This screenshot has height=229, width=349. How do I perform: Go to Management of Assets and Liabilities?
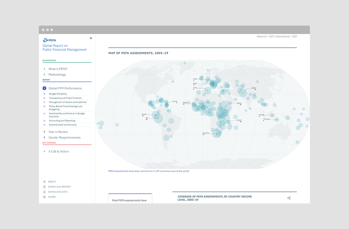(68, 102)
